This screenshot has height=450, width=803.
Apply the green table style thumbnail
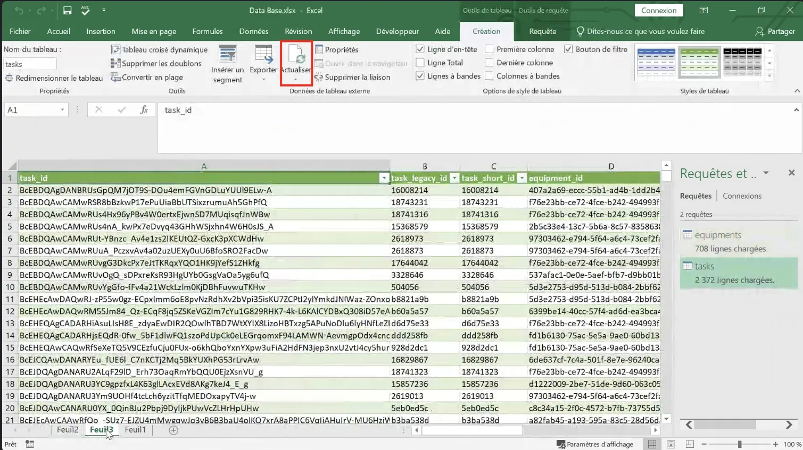pyautogui.click(x=699, y=62)
